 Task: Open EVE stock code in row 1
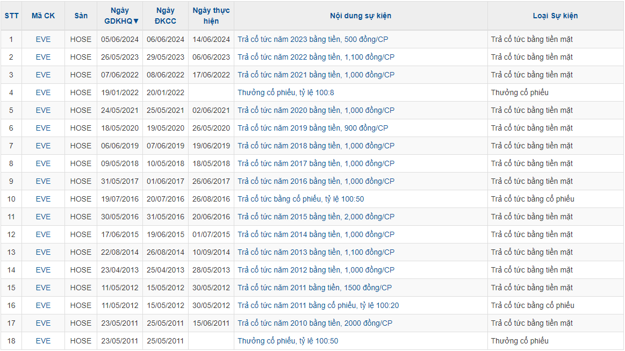click(43, 39)
